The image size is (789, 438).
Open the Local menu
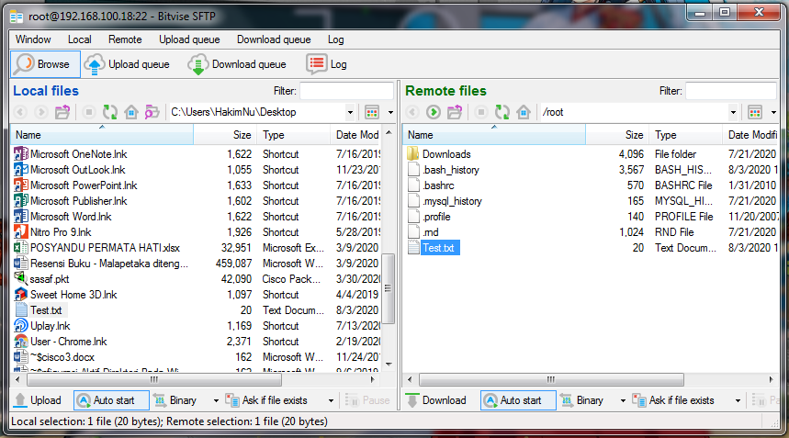point(80,39)
